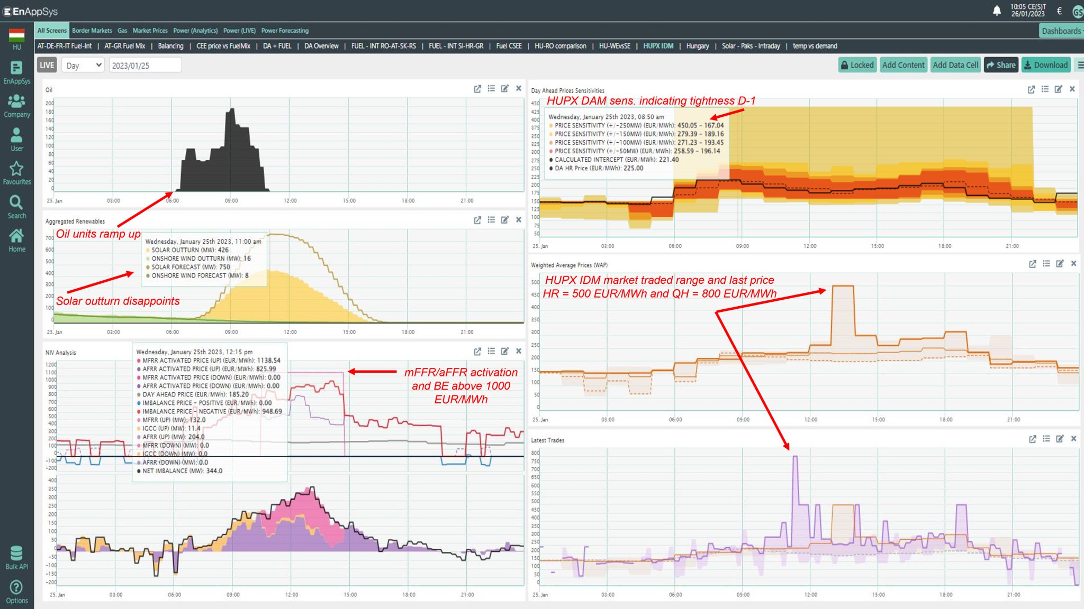The image size is (1084, 609).
Task: Edit the NIV Analysis chart
Action: [505, 351]
